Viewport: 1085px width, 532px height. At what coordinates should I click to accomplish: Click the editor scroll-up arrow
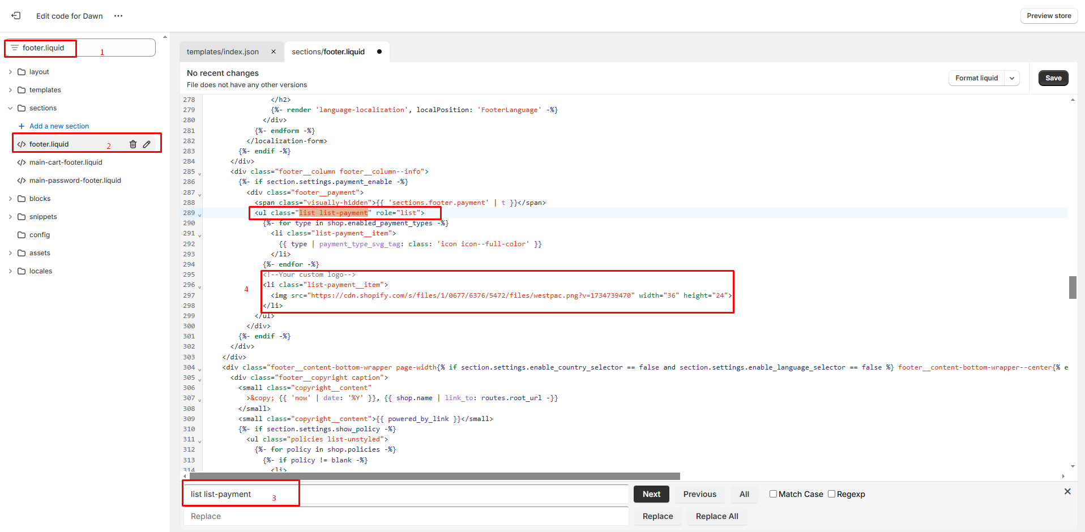click(x=1073, y=100)
